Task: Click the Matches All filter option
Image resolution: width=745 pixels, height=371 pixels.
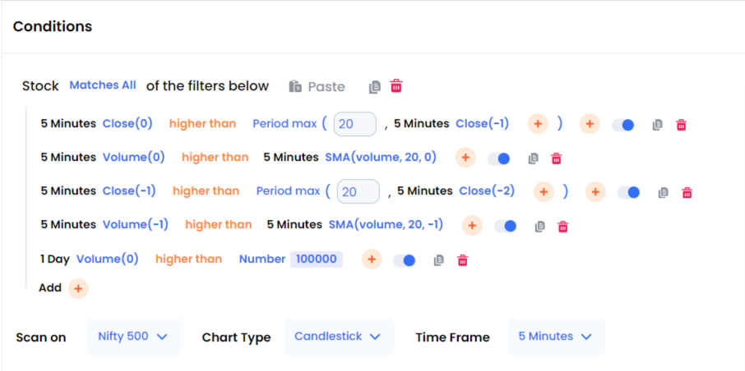Action: coord(103,85)
